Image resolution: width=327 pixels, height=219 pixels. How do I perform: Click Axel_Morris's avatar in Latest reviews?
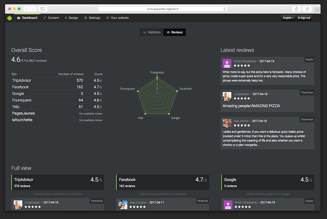click(x=227, y=123)
